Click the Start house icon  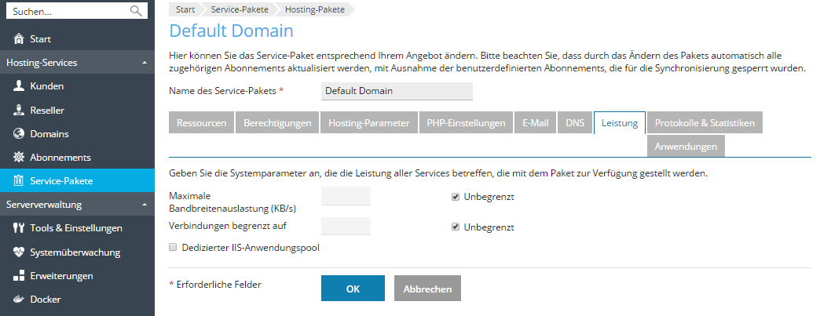[19, 39]
